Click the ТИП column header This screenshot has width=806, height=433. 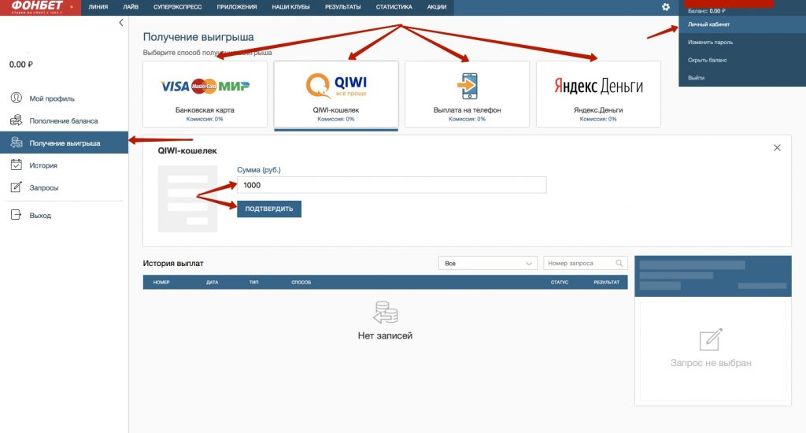click(254, 283)
